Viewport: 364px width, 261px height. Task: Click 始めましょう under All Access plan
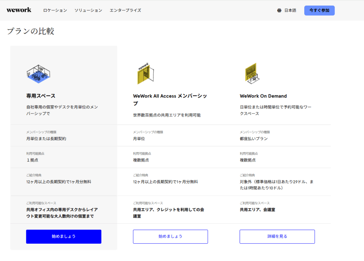170,237
